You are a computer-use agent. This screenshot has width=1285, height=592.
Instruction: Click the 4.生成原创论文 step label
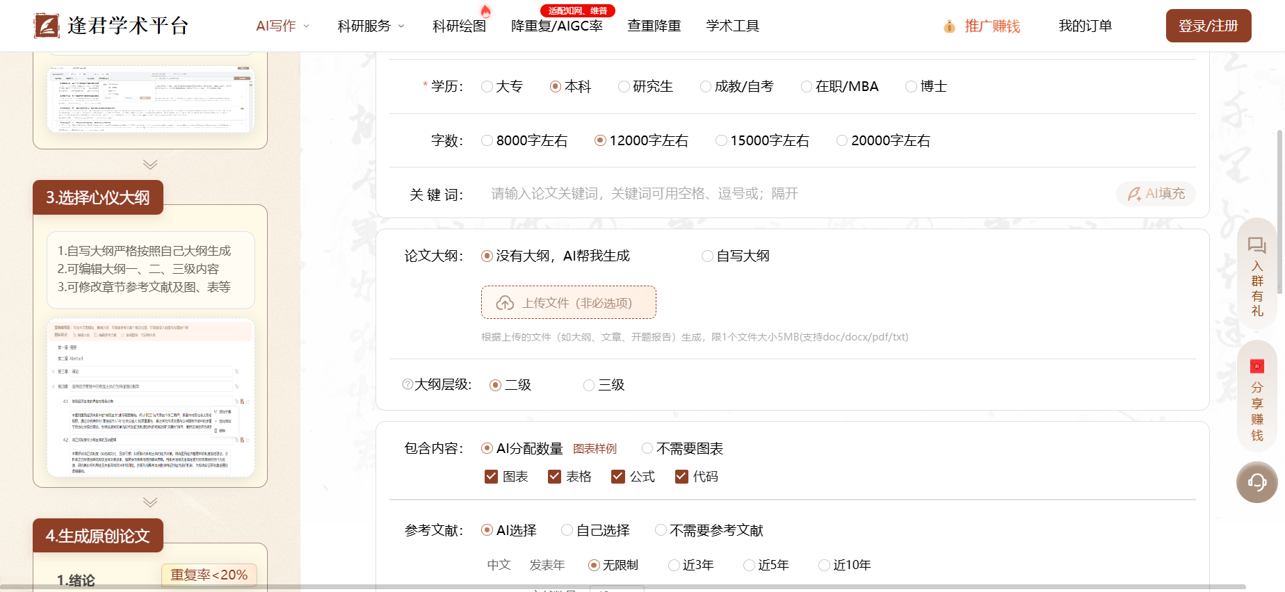(x=98, y=536)
